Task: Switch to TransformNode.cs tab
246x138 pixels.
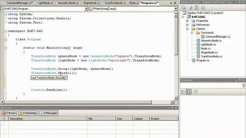Action: click(x=115, y=3)
